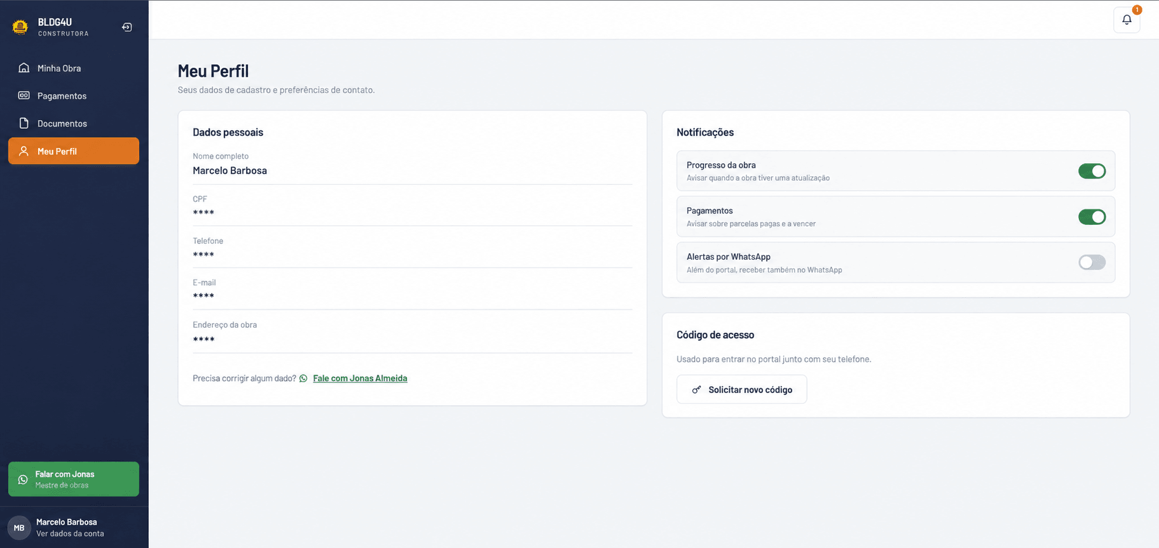The width and height of the screenshot is (1159, 548).
Task: Click the Dados pessoais card title
Action: (228, 132)
